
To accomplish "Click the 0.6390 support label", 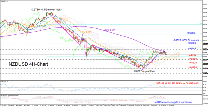I will (193, 55).
